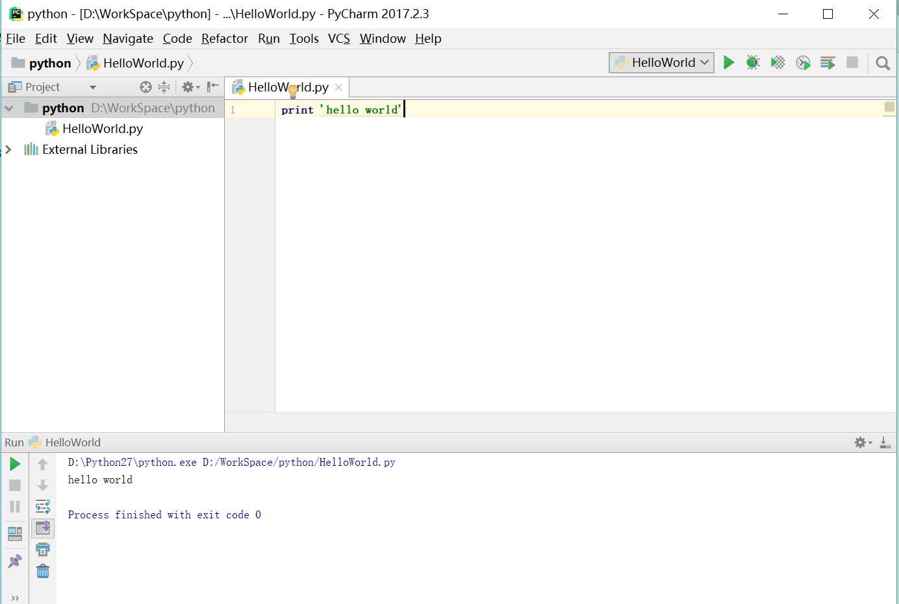This screenshot has width=899, height=604.
Task: Toggle soft-wrap in Run console
Action: tap(43, 507)
